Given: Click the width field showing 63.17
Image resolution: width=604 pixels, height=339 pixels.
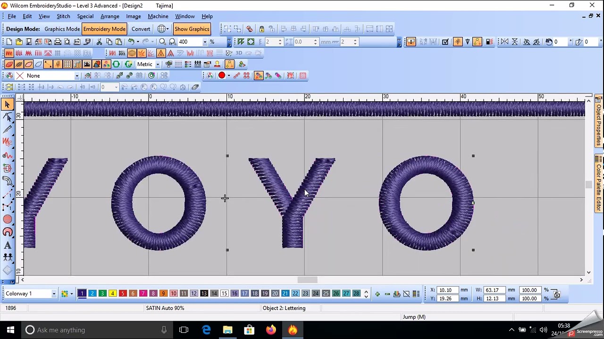Looking at the screenshot, I should 494,290.
